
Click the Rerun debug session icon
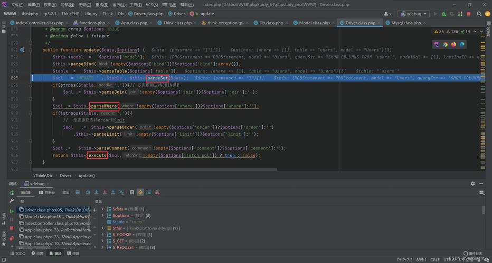tap(12, 193)
